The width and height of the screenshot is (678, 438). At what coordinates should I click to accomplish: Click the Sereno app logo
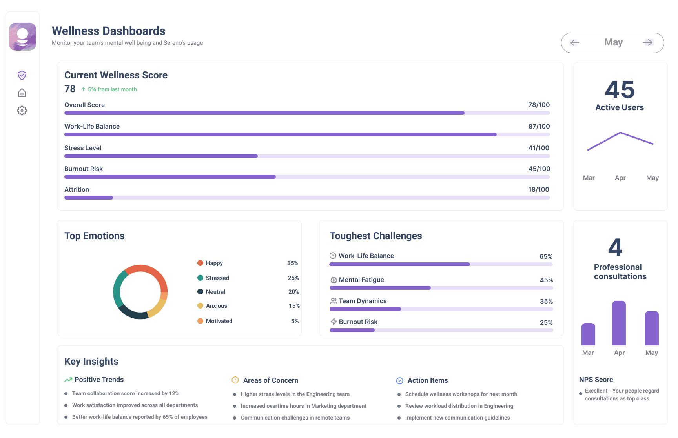click(x=22, y=36)
